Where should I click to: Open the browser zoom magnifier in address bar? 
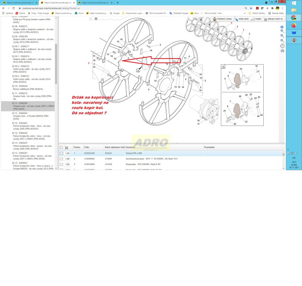(246, 8)
